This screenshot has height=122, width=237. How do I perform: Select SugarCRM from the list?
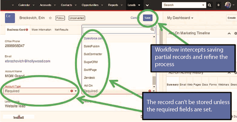coord(117,62)
